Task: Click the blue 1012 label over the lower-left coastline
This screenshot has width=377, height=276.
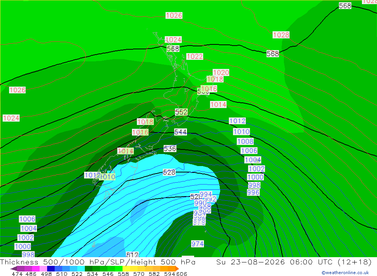Action: [x=92, y=175]
